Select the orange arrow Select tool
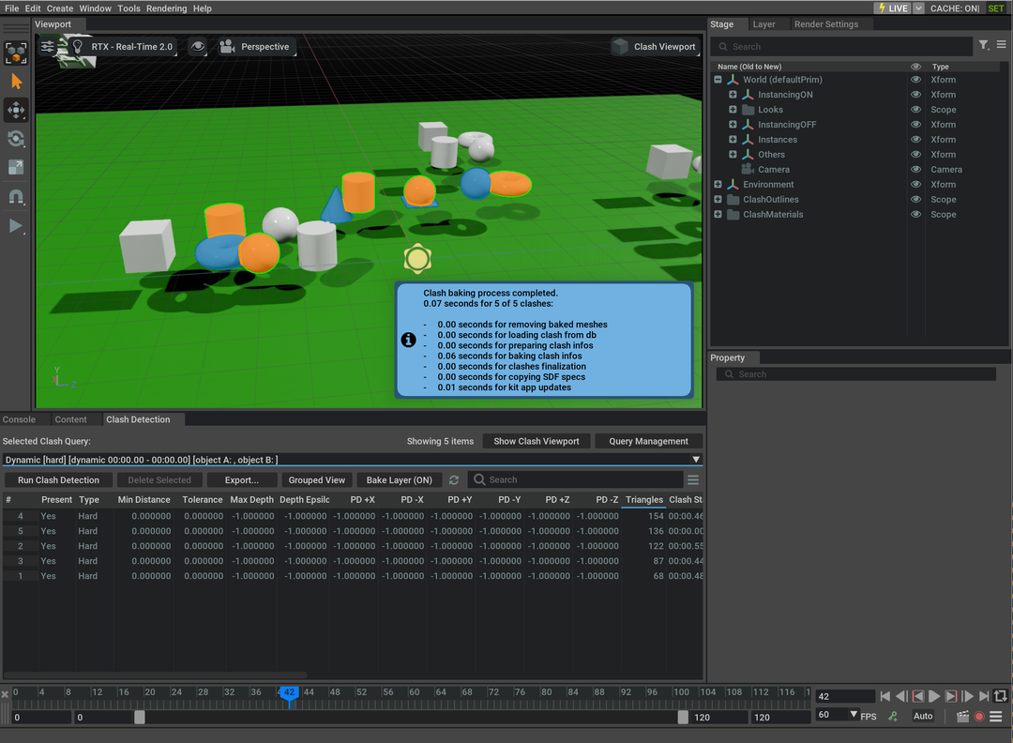The height and width of the screenshot is (743, 1013). 16,82
